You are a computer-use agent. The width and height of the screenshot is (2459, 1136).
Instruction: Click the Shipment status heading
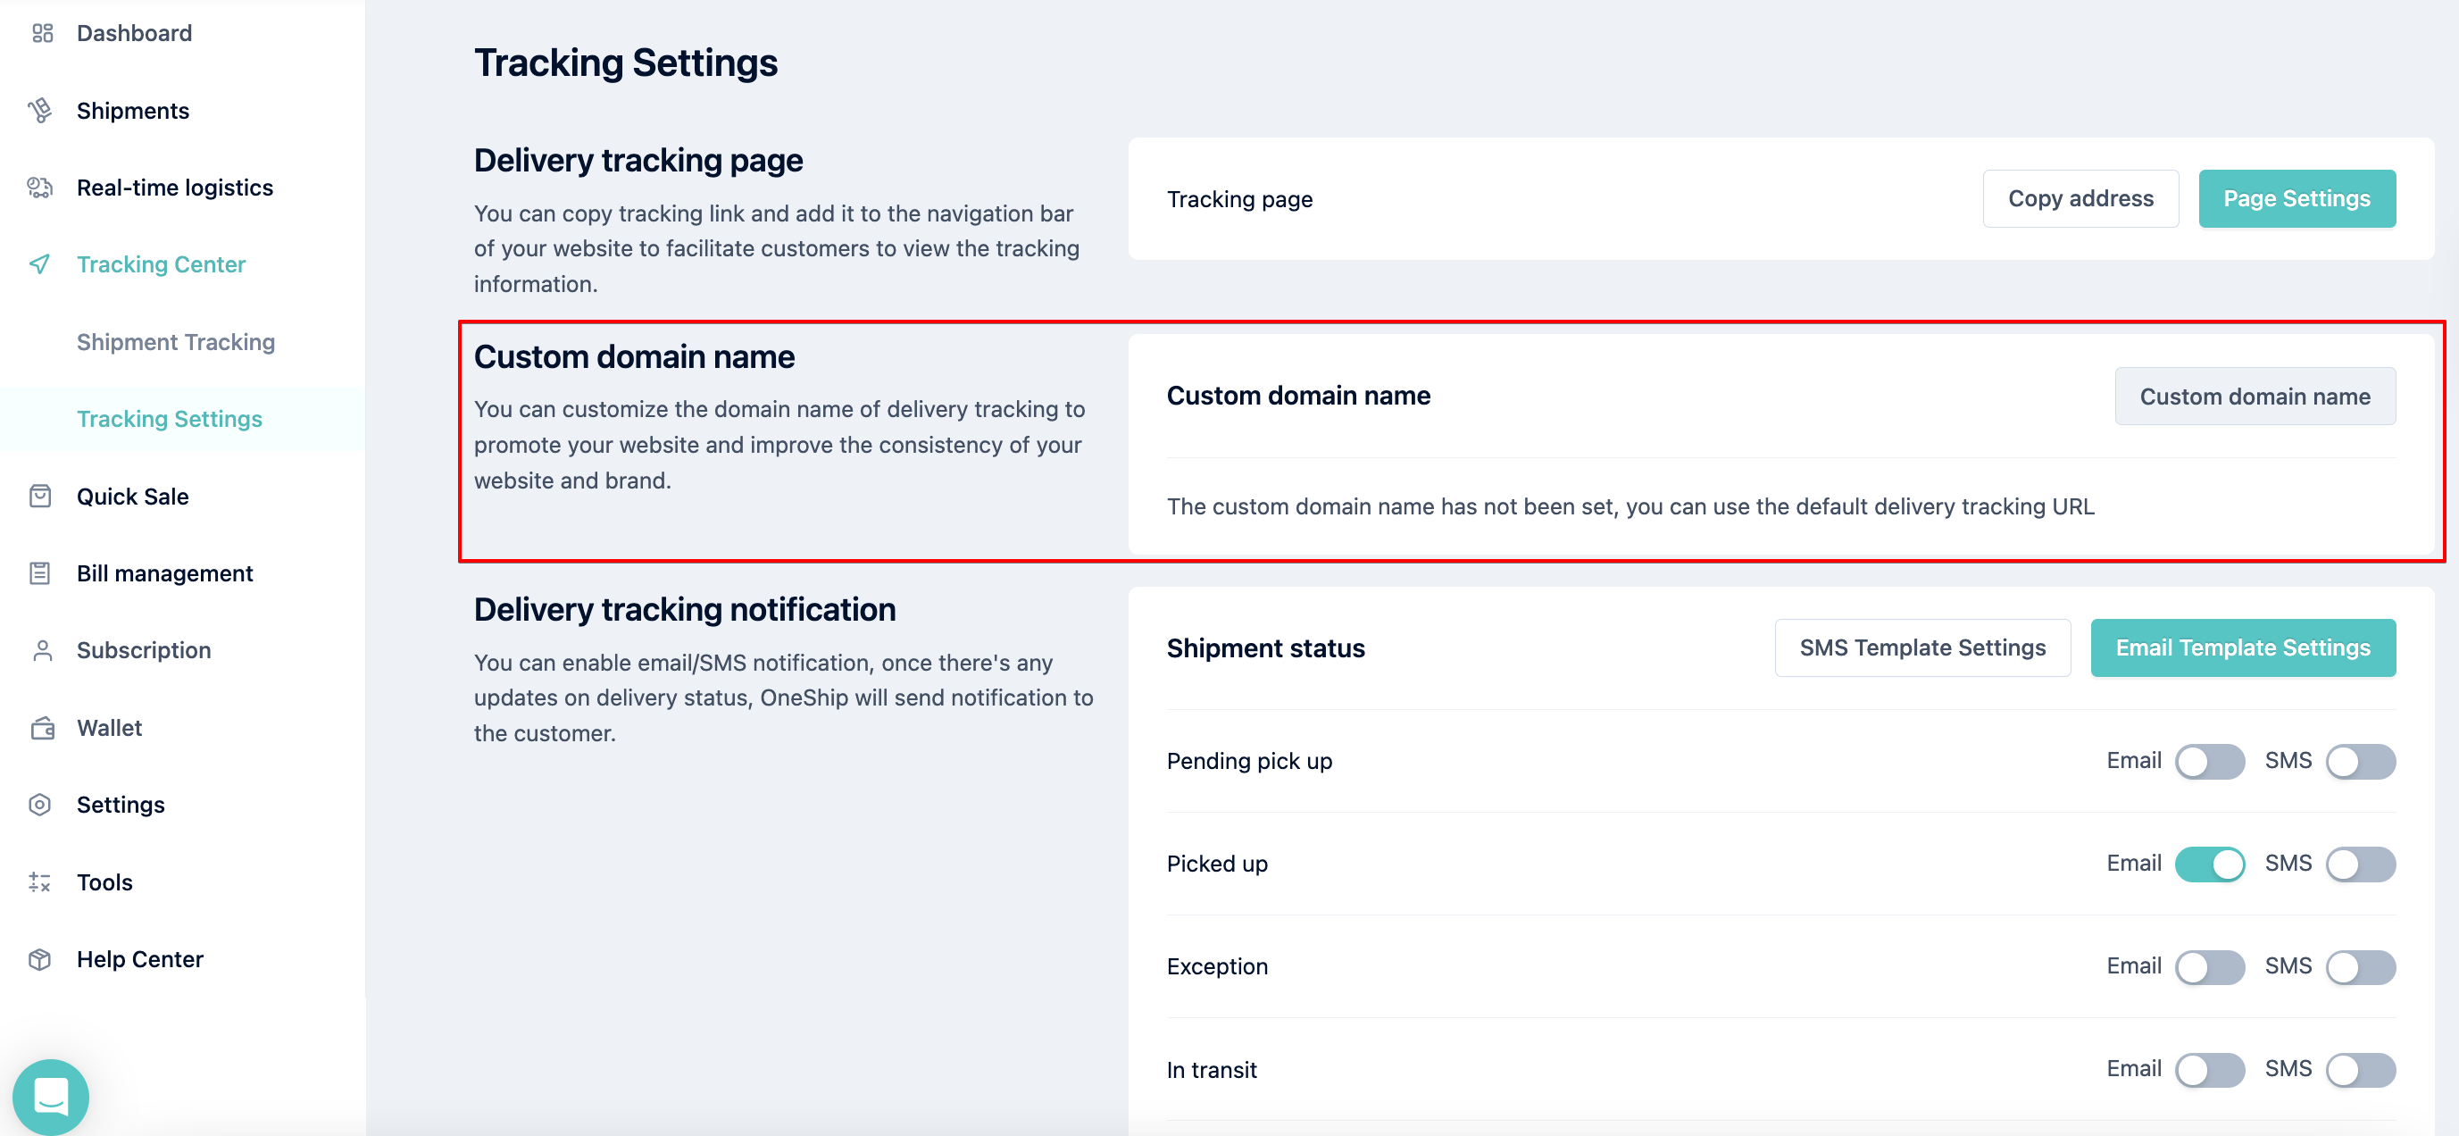1266,648
